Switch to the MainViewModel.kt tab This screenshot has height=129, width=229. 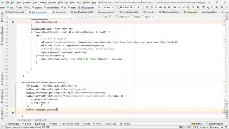[x=170, y=12]
